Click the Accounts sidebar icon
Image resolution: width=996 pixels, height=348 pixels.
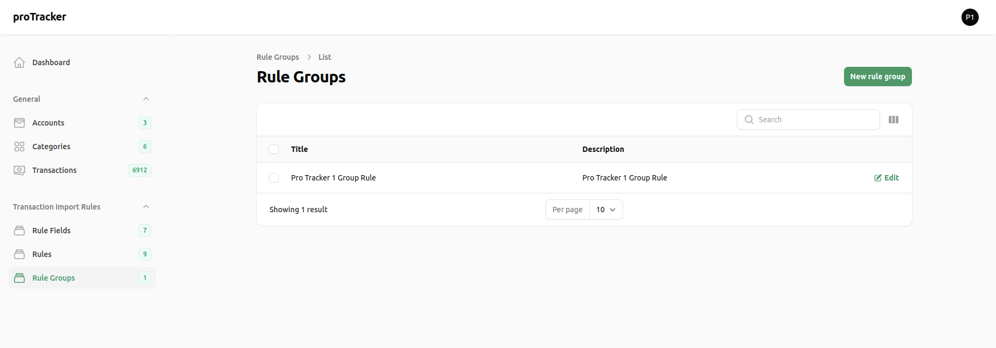(x=19, y=123)
